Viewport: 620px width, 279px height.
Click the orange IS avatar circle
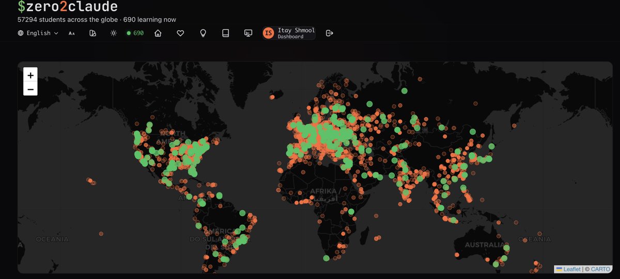point(268,33)
